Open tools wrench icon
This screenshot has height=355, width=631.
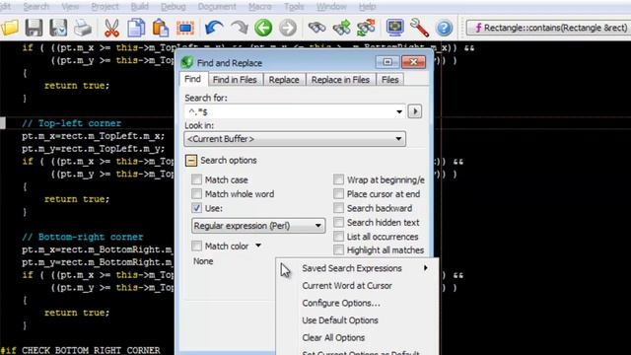[x=419, y=28]
